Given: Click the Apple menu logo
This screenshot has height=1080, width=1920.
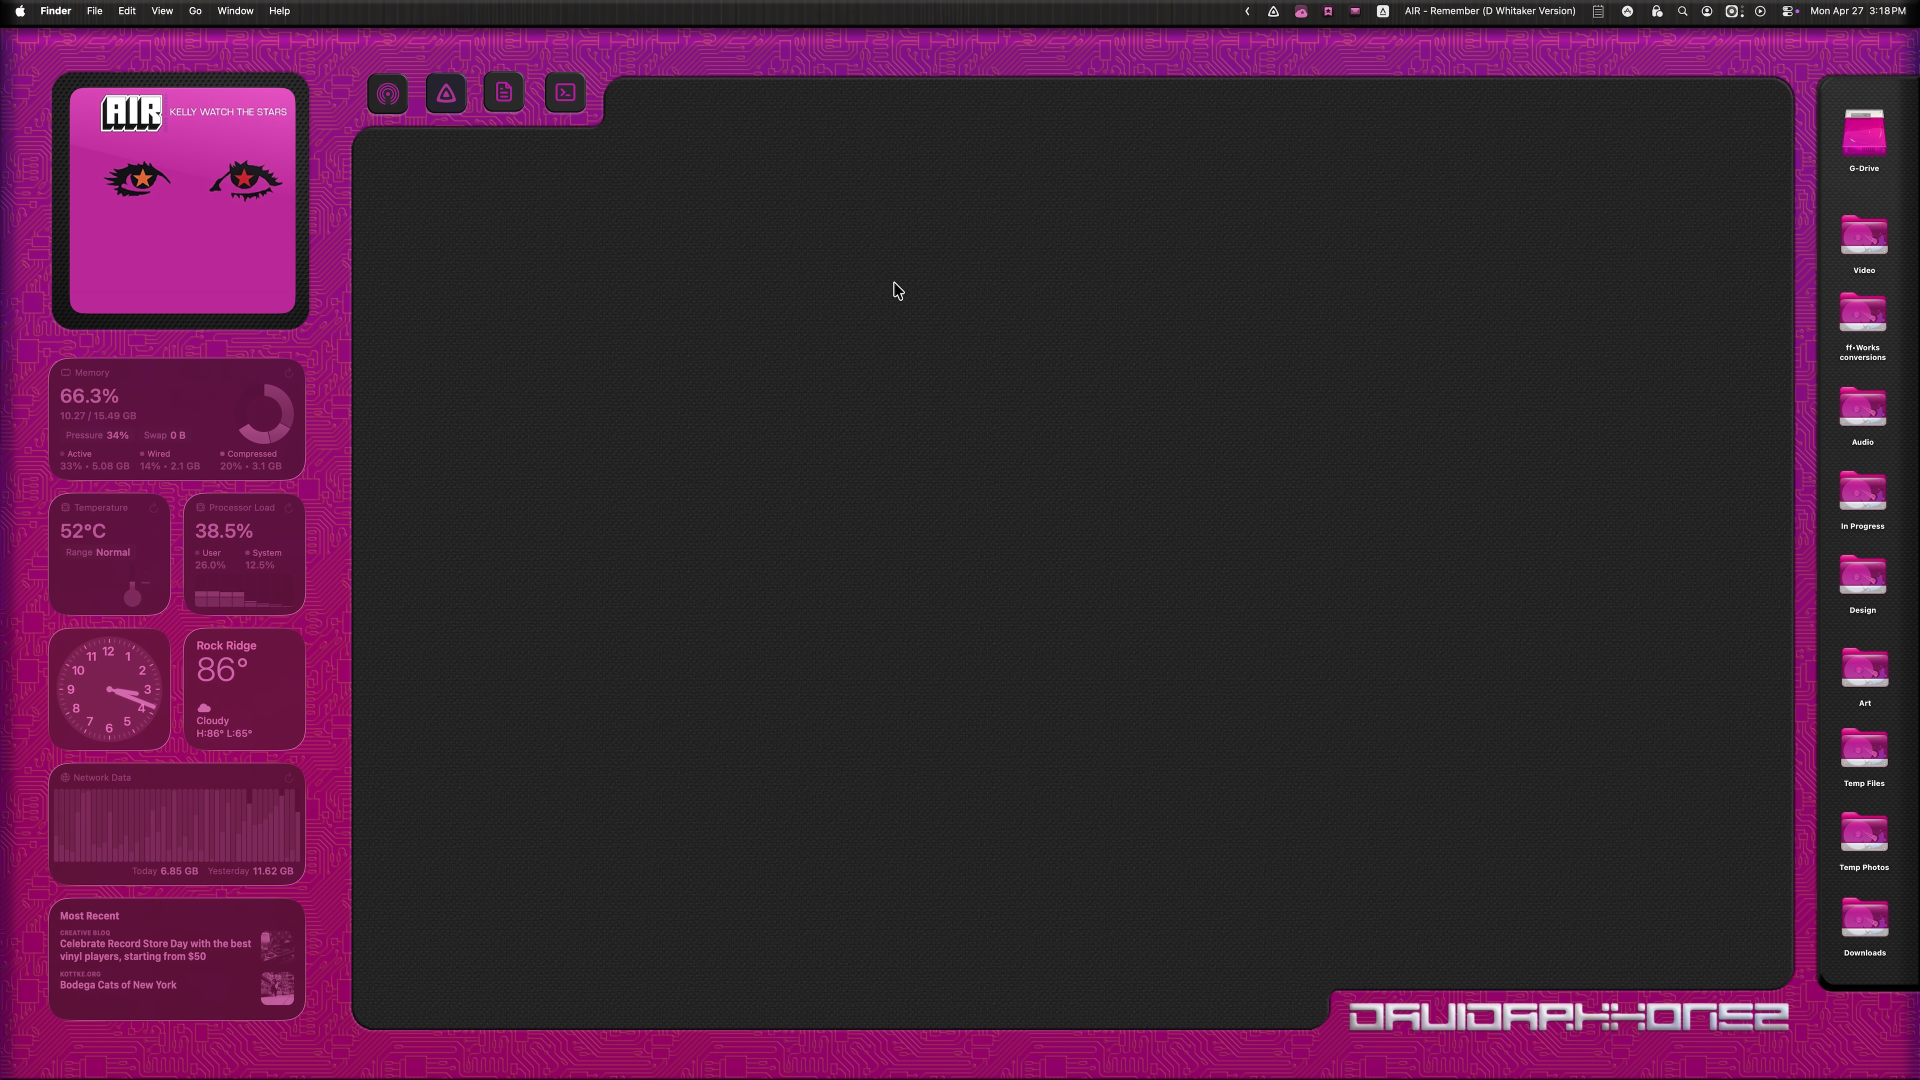Looking at the screenshot, I should pos(20,11).
